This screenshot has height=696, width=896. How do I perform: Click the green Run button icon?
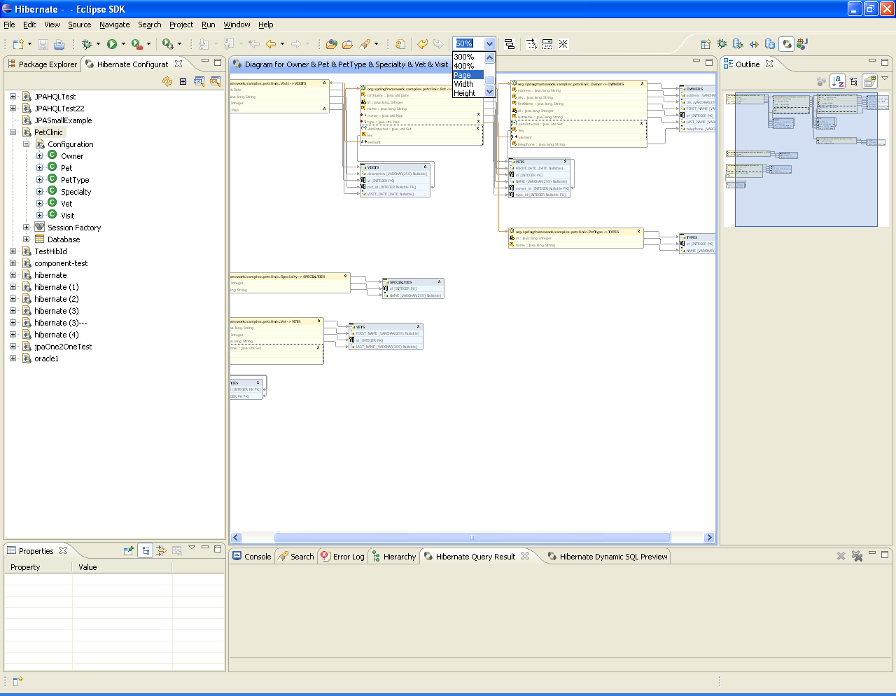(112, 44)
